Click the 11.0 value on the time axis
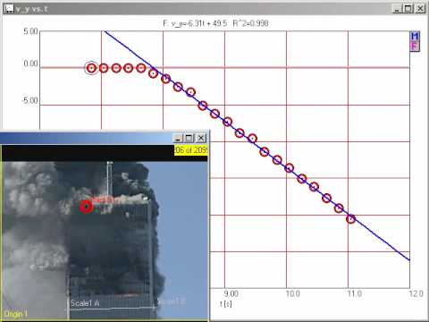Image resolution: width=429 pixels, height=322 pixels. [355, 293]
